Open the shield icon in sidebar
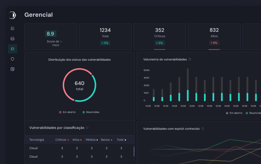 pyautogui.click(x=12, y=59)
